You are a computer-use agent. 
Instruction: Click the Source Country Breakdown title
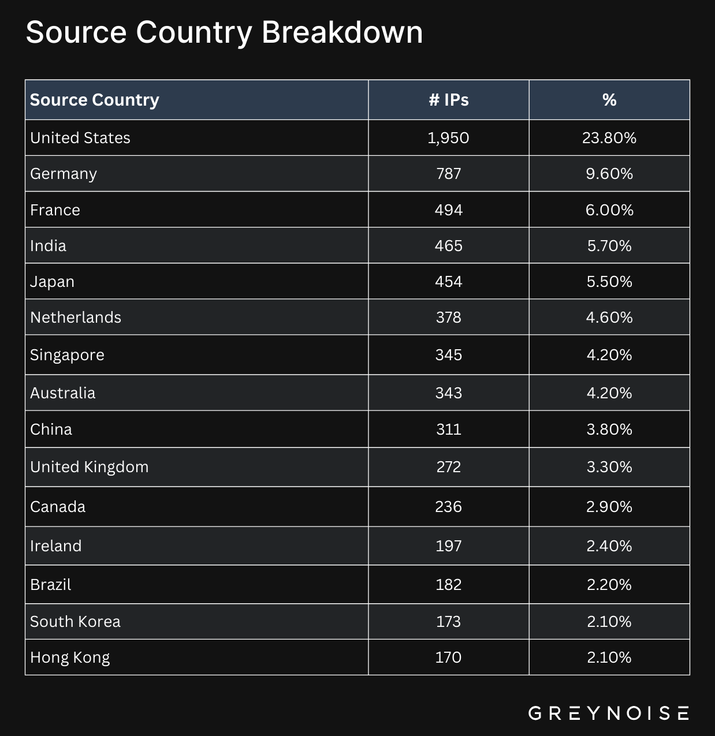(224, 32)
